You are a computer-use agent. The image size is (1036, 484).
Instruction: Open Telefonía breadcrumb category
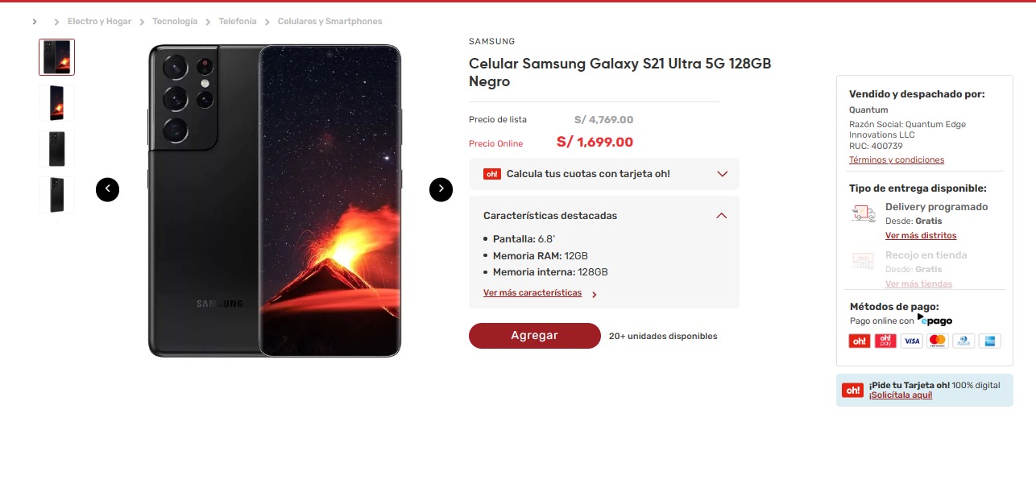click(x=238, y=22)
